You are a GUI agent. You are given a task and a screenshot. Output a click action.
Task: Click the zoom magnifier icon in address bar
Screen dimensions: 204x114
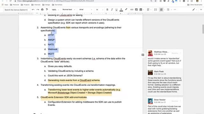pyautogui.click(x=151, y=1)
